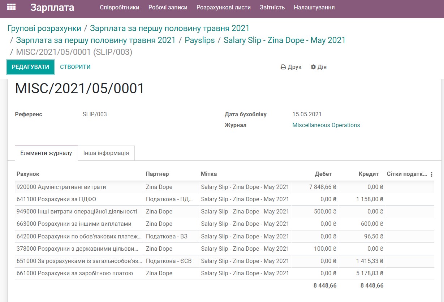
Task: Click the gear icon beside Дія
Action: [x=313, y=67]
